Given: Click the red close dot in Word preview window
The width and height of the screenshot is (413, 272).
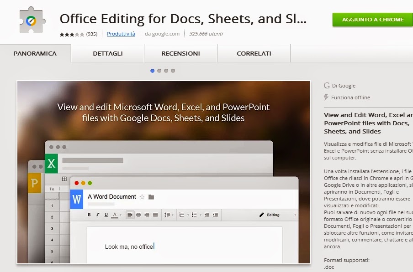Looking at the screenshot, I should point(77,183).
